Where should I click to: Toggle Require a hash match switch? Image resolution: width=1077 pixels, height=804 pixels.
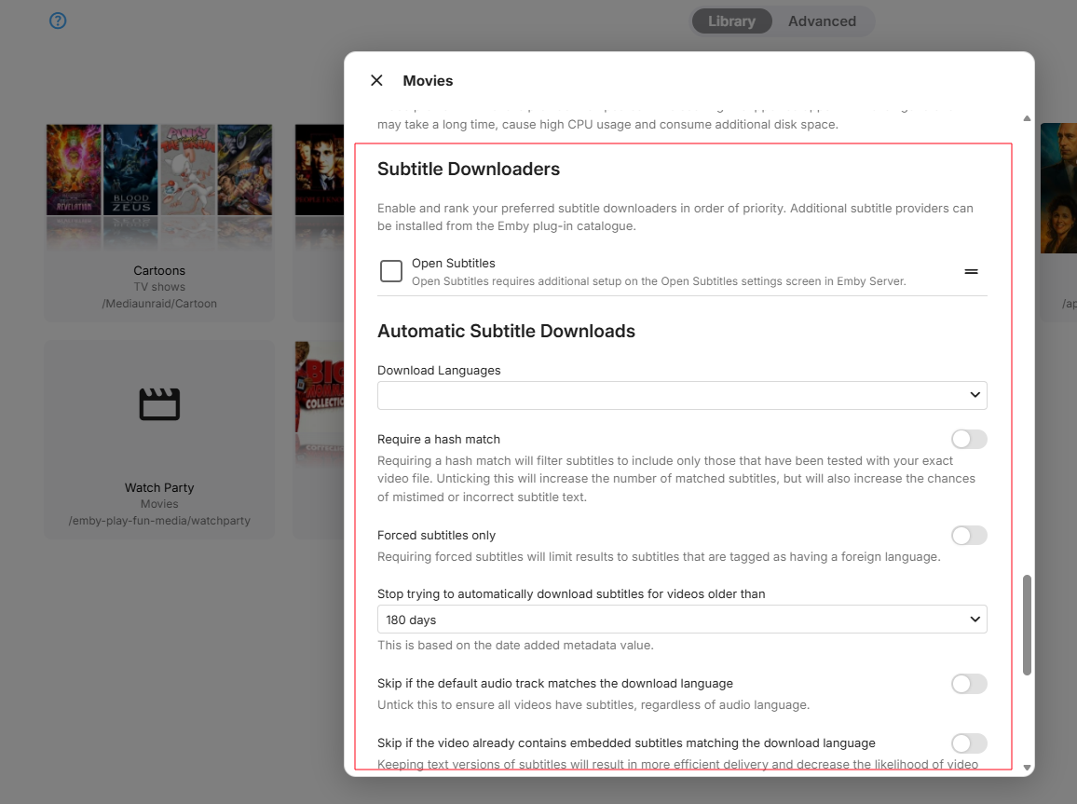(x=968, y=439)
